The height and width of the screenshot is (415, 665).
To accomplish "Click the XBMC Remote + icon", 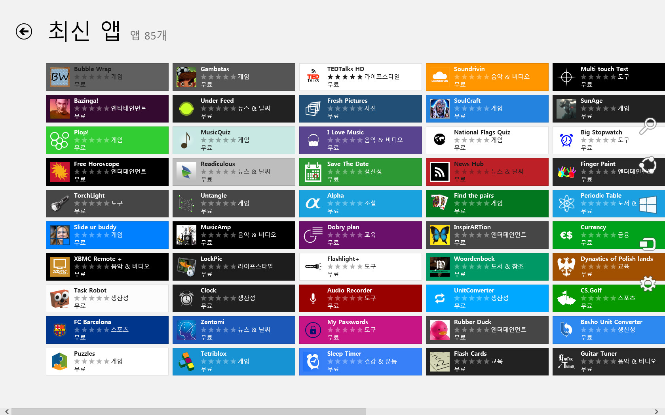I will coord(60,267).
